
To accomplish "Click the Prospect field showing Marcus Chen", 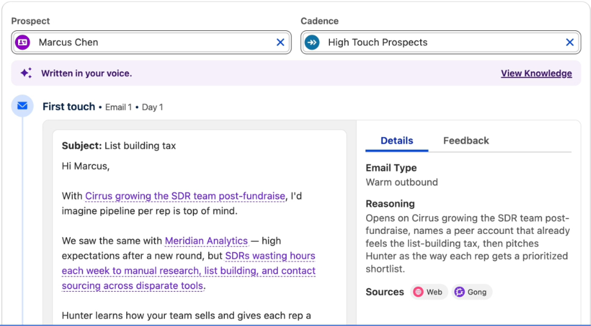I will click(x=151, y=43).
